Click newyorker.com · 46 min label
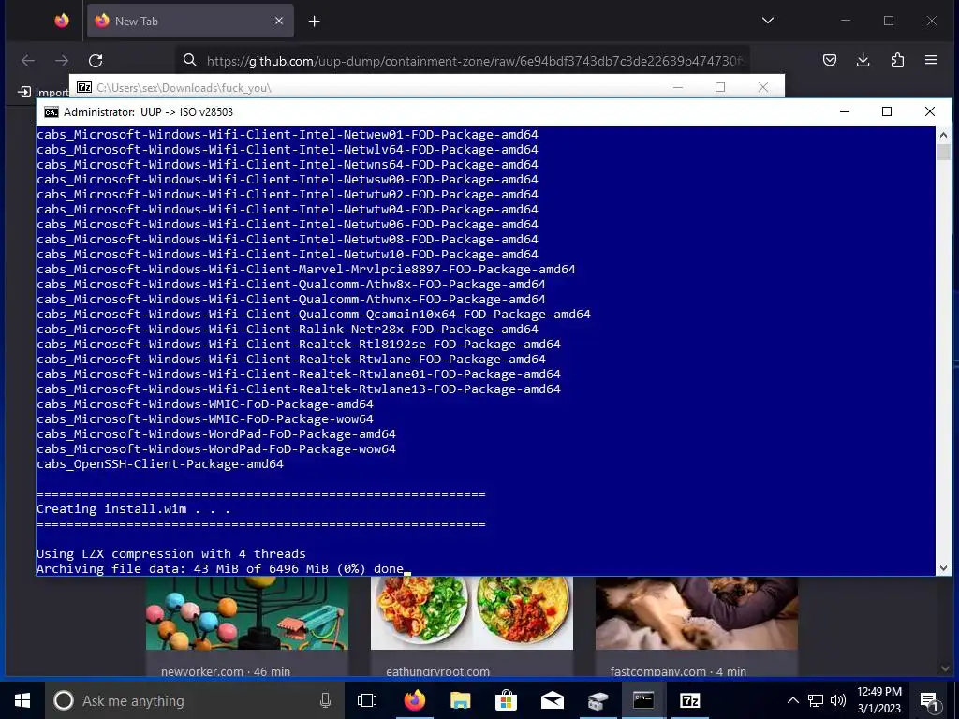Screen dimensions: 959x719 coord(226,671)
